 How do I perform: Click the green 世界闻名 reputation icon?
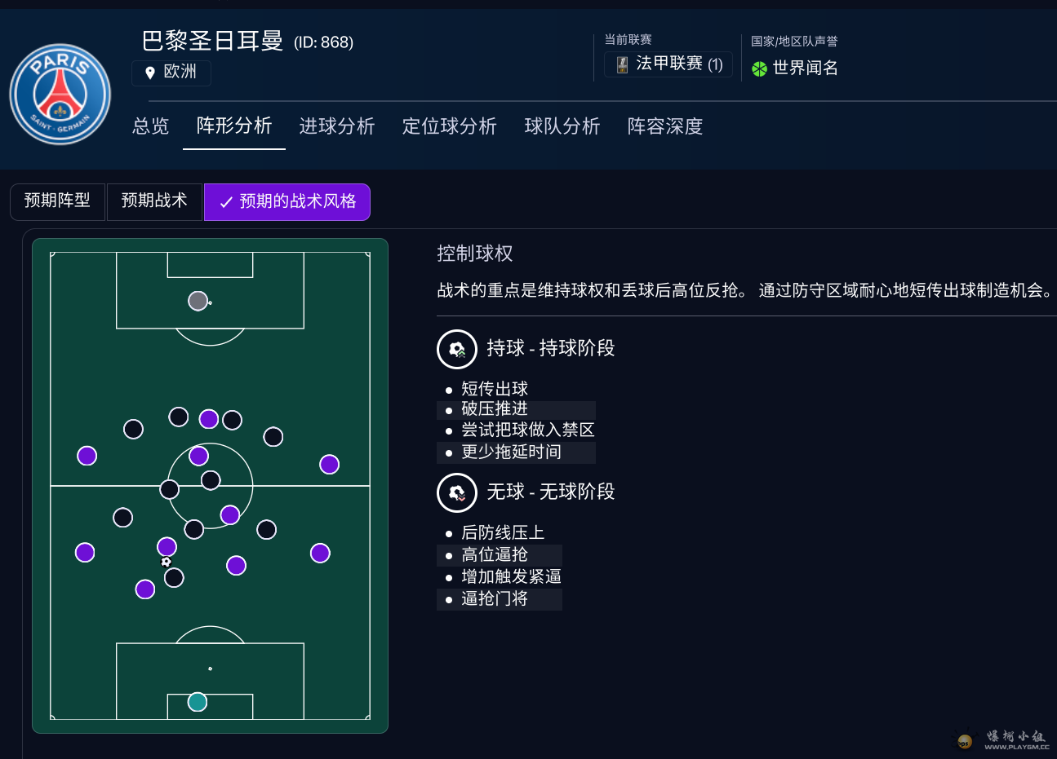pos(759,68)
